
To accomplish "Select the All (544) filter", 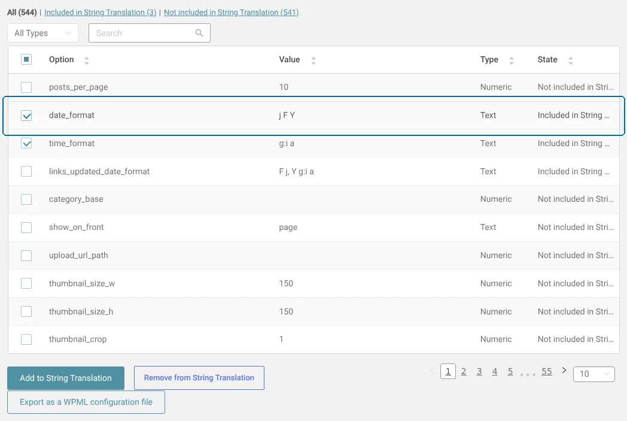I will point(22,12).
